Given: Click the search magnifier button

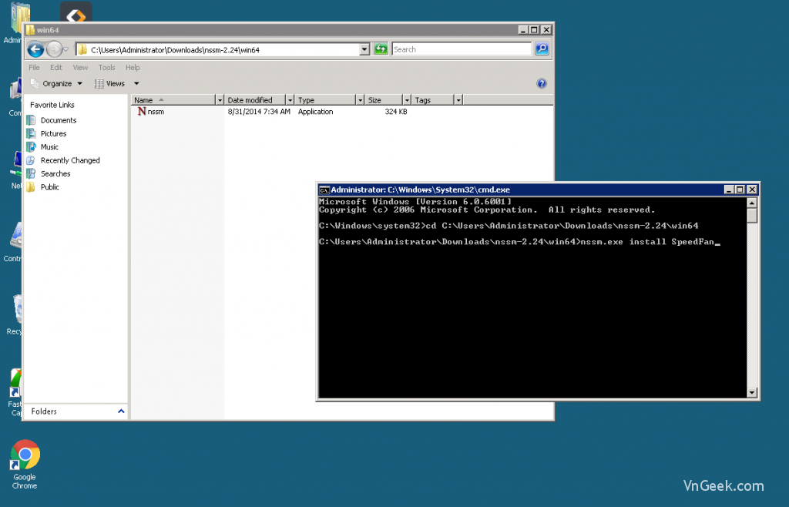Looking at the screenshot, I should pyautogui.click(x=542, y=49).
